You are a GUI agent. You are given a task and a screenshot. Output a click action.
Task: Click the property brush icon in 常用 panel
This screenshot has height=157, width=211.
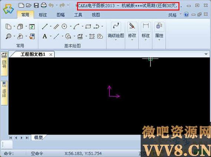click(x=32, y=36)
